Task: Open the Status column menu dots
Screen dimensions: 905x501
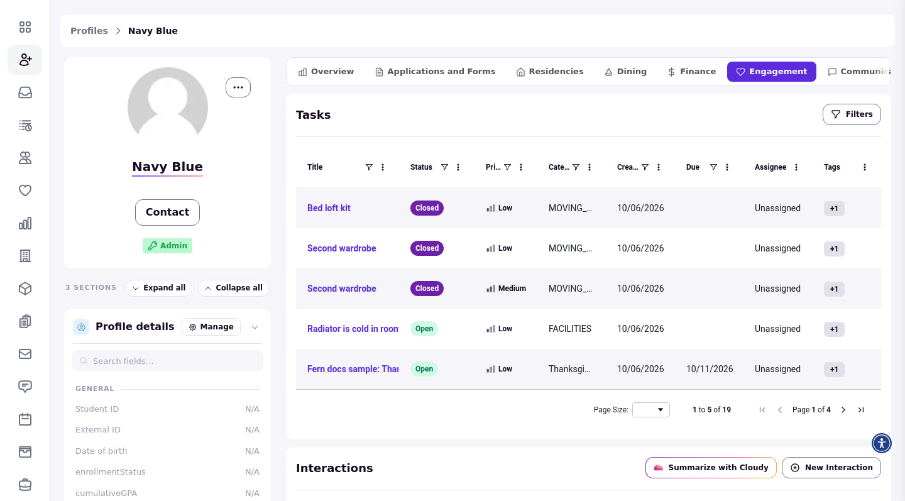Action: coord(458,167)
